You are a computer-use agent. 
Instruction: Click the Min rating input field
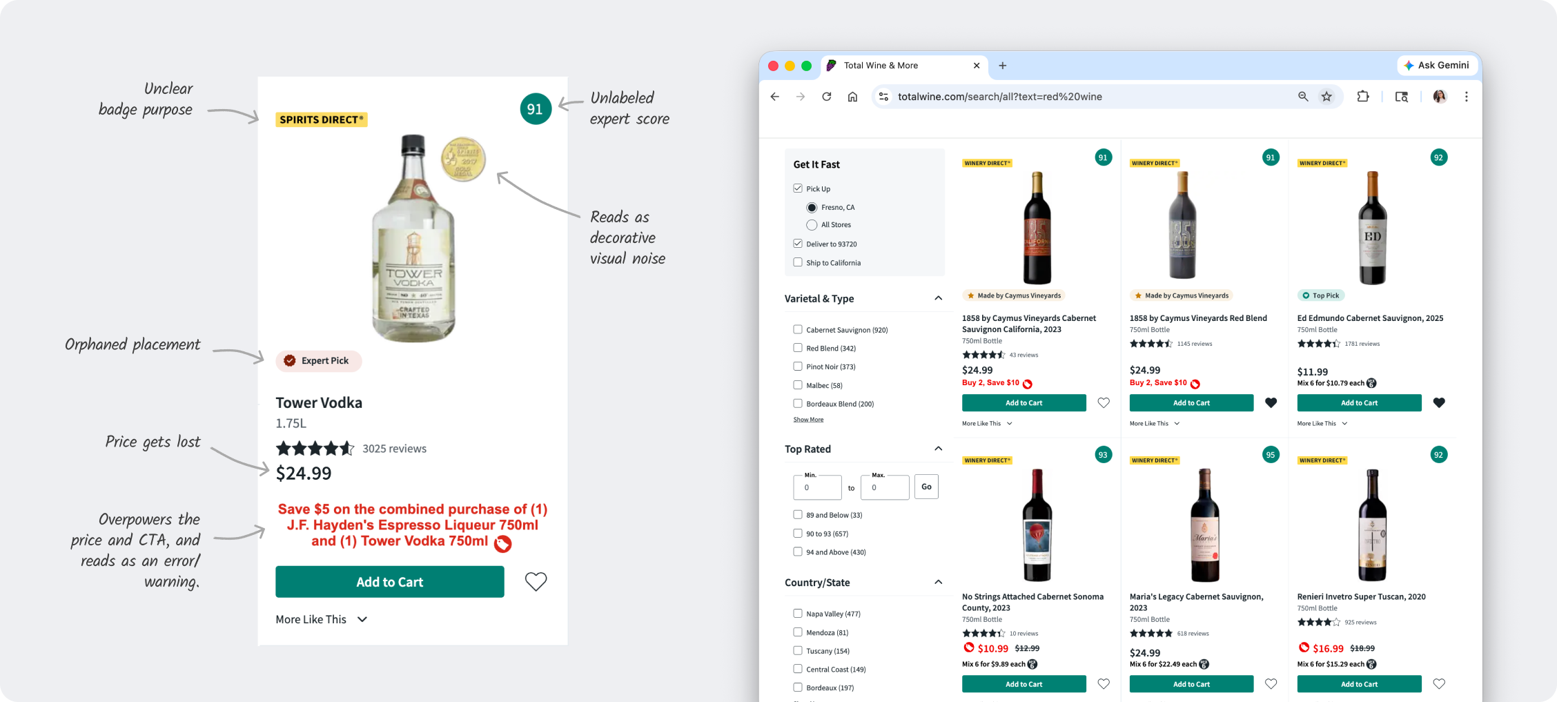coord(817,487)
